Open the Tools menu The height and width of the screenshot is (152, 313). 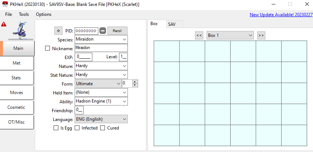pos(24,14)
